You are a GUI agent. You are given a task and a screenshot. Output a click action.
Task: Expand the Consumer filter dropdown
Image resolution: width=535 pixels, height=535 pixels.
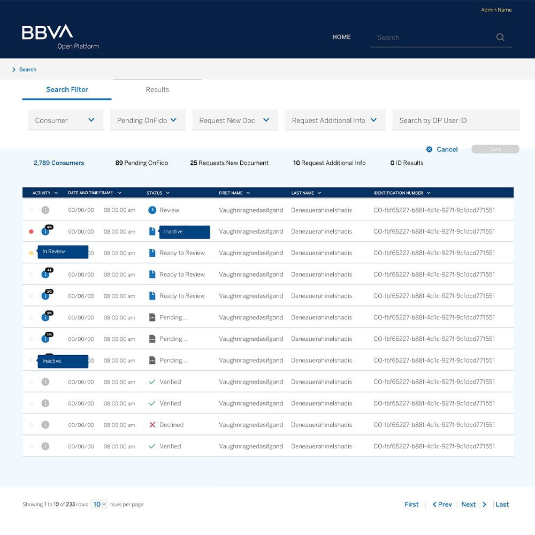tap(65, 120)
